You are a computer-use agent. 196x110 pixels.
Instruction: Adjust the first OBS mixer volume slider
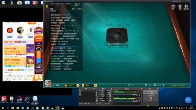(124, 95)
